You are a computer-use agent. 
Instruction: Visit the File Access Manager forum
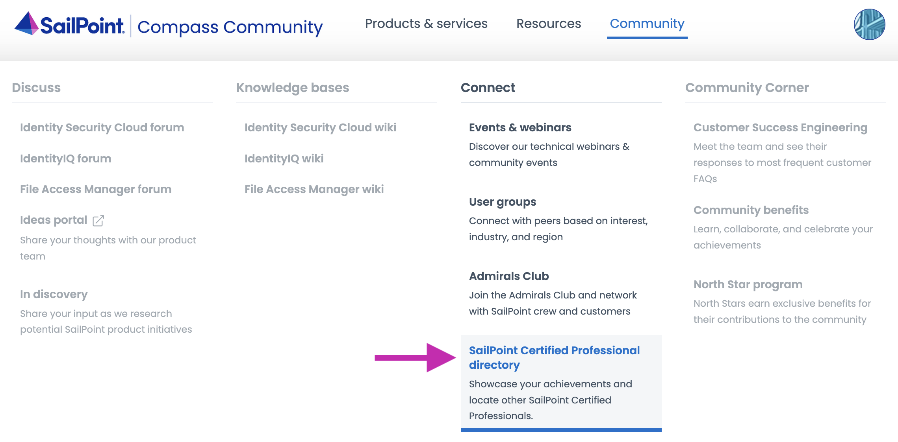pyautogui.click(x=95, y=189)
